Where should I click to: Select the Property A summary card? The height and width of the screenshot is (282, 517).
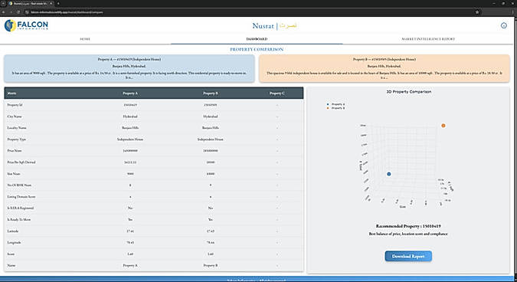point(129,68)
